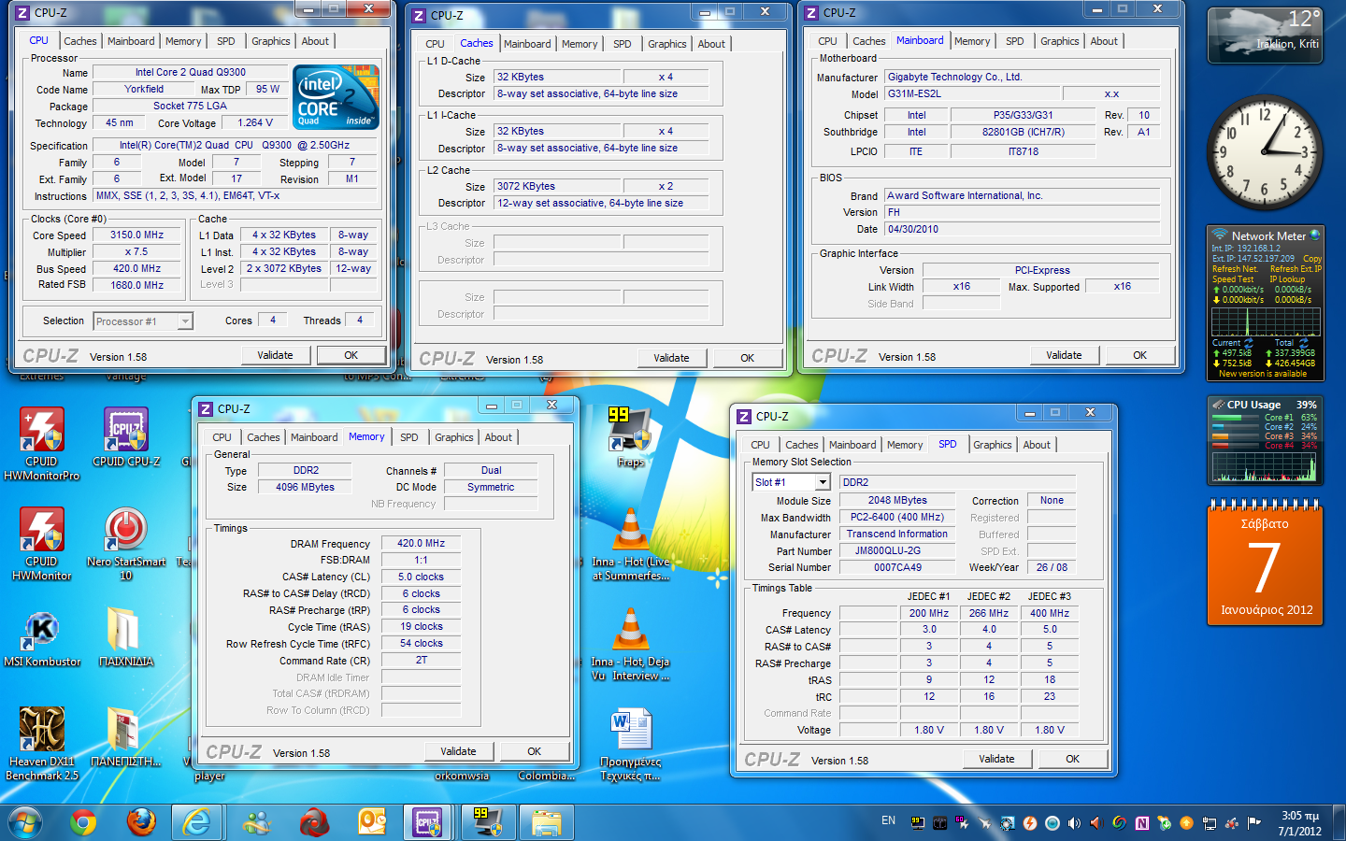Click the globe icon in Network Meter gadget
1346x841 pixels.
click(x=1315, y=235)
